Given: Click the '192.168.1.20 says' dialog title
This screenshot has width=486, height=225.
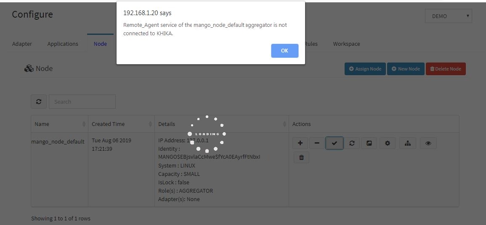Looking at the screenshot, I should click(x=147, y=13).
